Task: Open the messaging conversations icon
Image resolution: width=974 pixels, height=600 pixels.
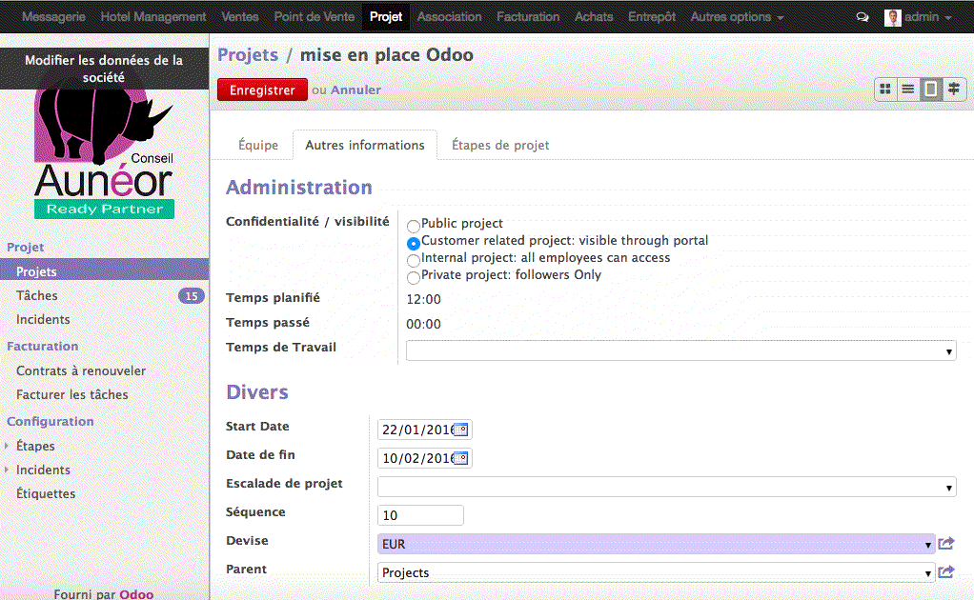Action: (862, 16)
